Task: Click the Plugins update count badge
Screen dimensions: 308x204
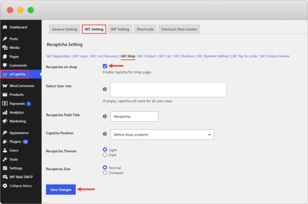Action: [25, 142]
